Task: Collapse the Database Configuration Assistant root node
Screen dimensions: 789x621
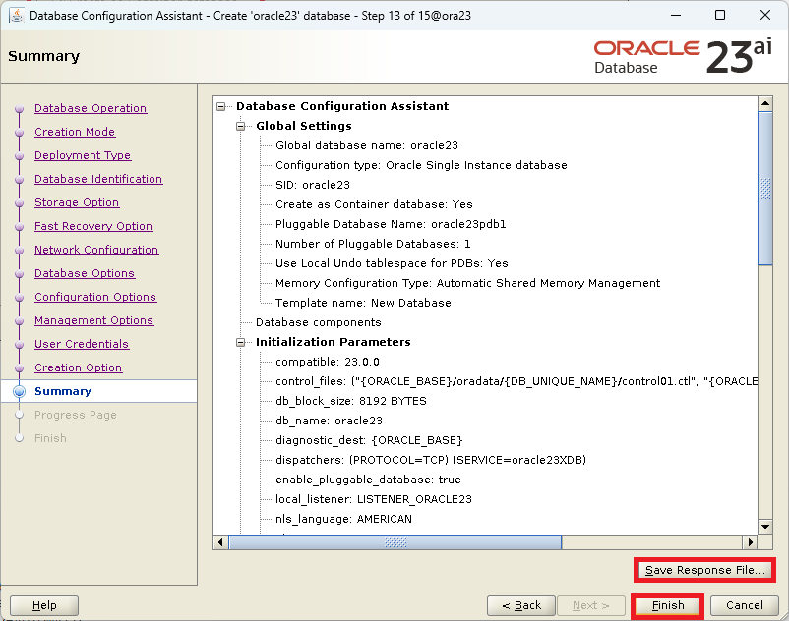Action: click(x=220, y=106)
